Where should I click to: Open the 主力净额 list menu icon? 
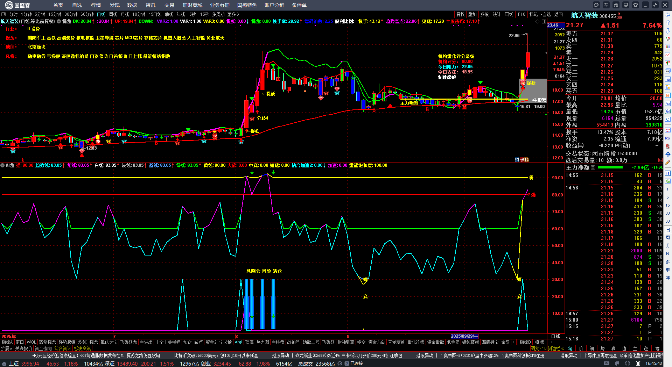click(593, 167)
